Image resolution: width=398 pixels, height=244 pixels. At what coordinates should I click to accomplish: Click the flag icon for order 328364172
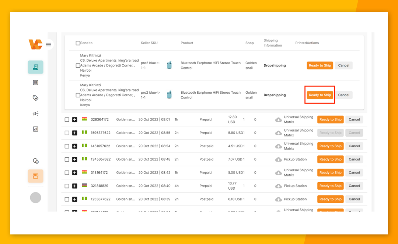(x=84, y=119)
